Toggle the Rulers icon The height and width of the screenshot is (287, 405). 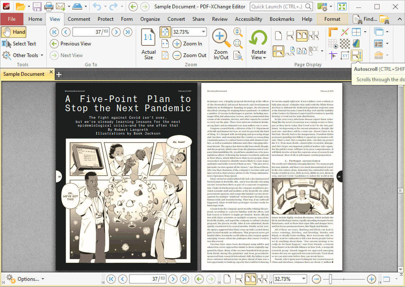(333, 32)
